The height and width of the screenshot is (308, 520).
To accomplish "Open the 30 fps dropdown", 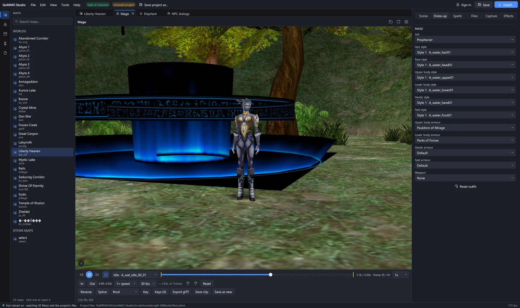I will [147, 284].
